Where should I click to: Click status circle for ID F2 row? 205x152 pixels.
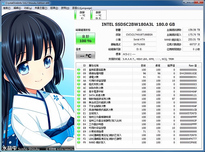pos(79,139)
